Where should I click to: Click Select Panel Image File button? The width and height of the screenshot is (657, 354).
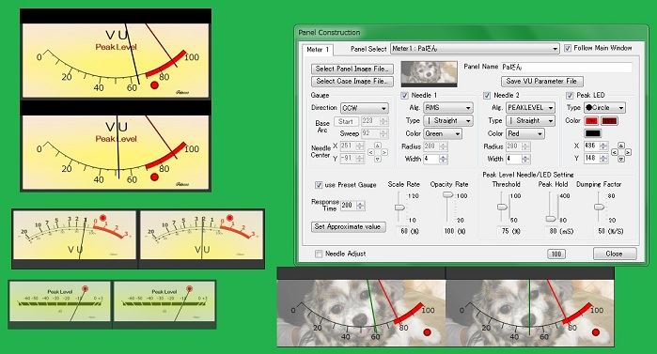click(x=352, y=69)
